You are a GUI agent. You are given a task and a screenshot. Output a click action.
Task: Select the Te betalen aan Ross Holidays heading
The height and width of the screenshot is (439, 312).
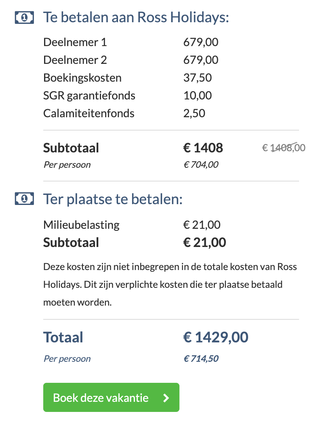pyautogui.click(x=136, y=17)
